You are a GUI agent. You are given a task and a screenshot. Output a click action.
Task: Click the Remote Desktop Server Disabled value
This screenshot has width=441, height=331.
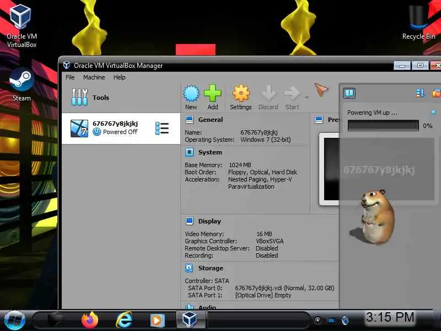(x=267, y=248)
